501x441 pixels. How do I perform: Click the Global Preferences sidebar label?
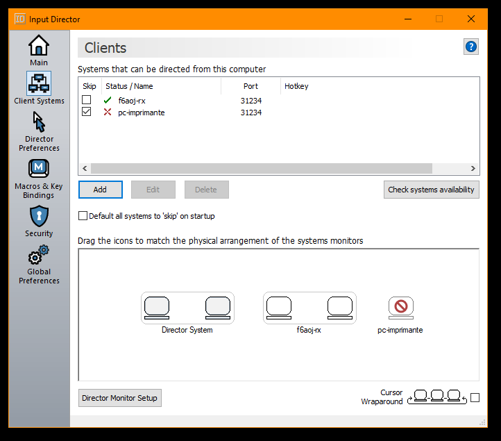[39, 276]
